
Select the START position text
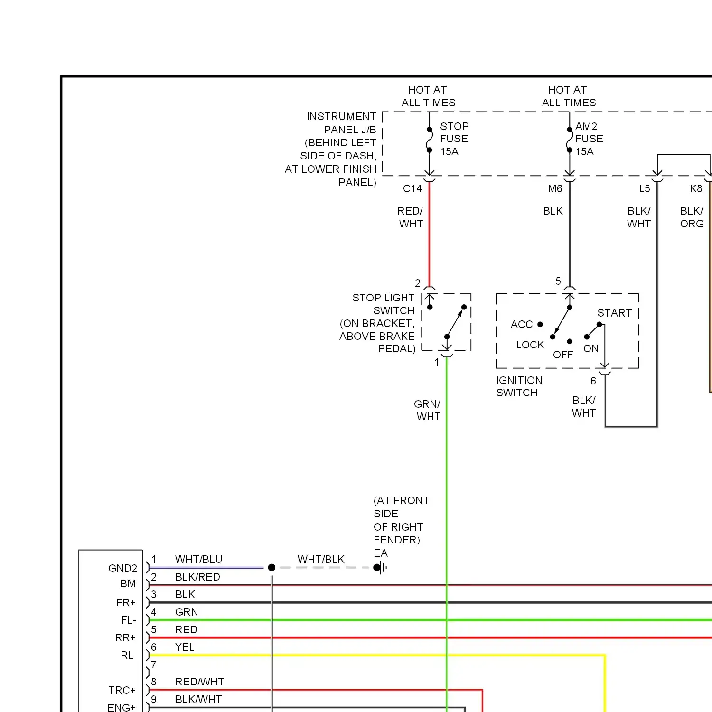coord(615,313)
